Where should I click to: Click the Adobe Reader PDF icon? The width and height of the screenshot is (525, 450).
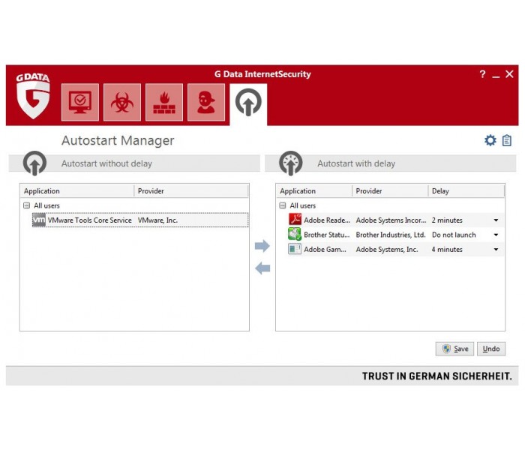pyautogui.click(x=295, y=220)
